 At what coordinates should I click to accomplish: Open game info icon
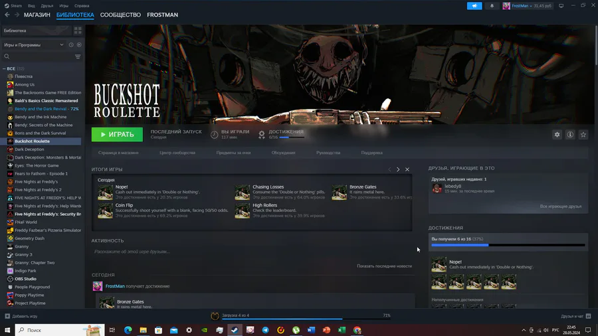pyautogui.click(x=570, y=135)
